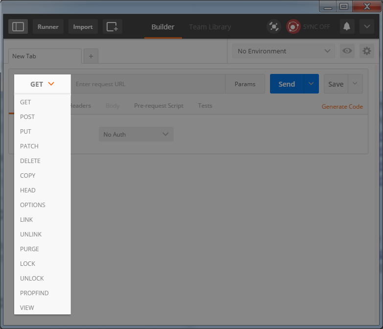Choose UNLINK method option
Screen dimensions: 383x329
(43, 234)
